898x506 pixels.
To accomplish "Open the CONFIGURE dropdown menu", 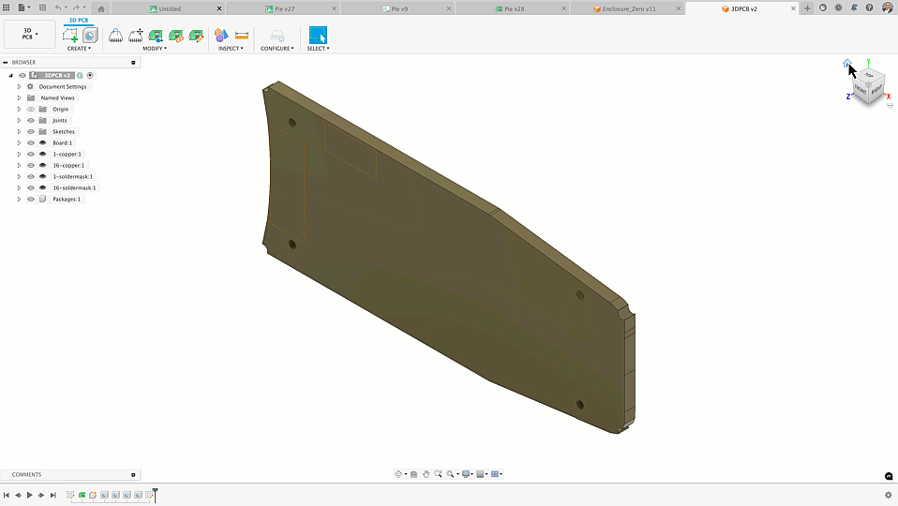I will coord(277,49).
